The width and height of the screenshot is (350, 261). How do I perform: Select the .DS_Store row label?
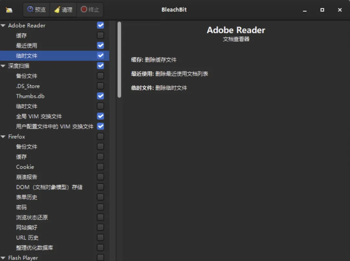[28, 86]
